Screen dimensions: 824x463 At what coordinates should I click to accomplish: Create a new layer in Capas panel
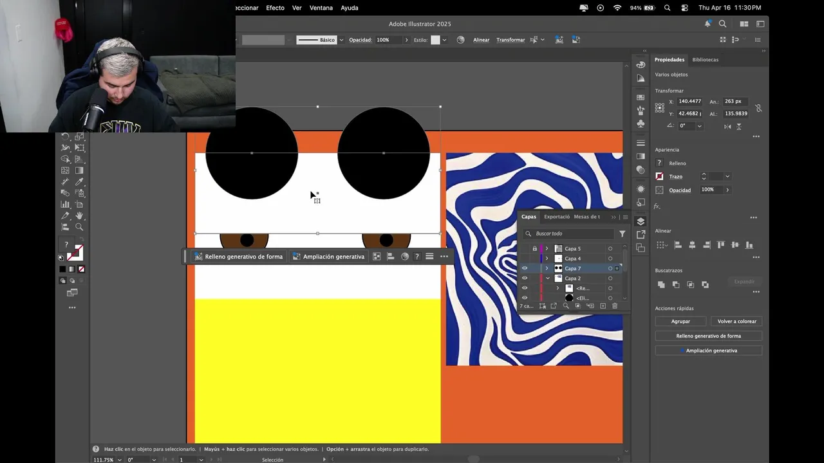click(x=603, y=306)
